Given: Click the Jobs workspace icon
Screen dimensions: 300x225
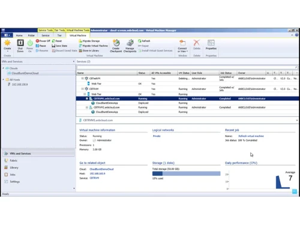Looking at the screenshot, I should pos(6,175).
